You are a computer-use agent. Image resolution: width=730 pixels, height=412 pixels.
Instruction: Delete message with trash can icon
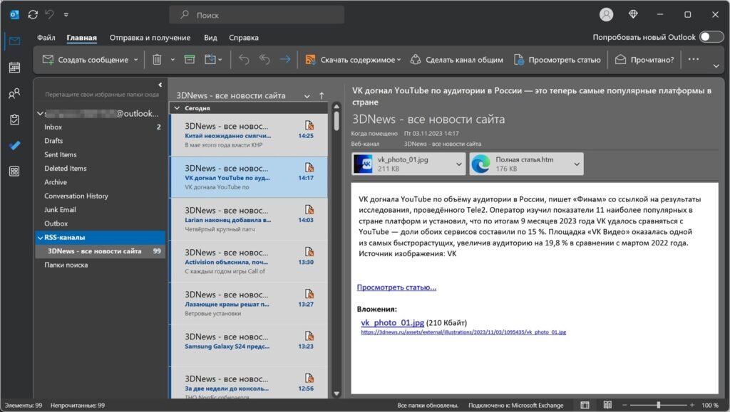point(157,60)
